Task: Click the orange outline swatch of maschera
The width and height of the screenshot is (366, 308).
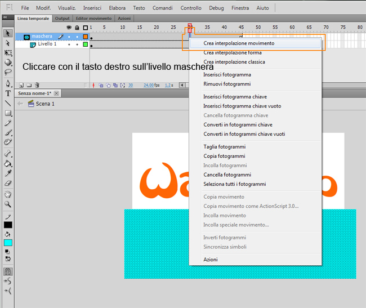Action: pyautogui.click(x=86, y=37)
